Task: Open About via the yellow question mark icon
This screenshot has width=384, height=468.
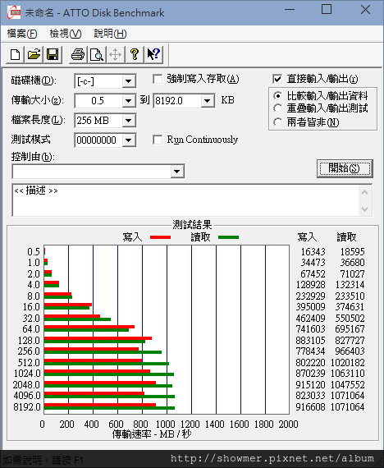Action: point(135,55)
